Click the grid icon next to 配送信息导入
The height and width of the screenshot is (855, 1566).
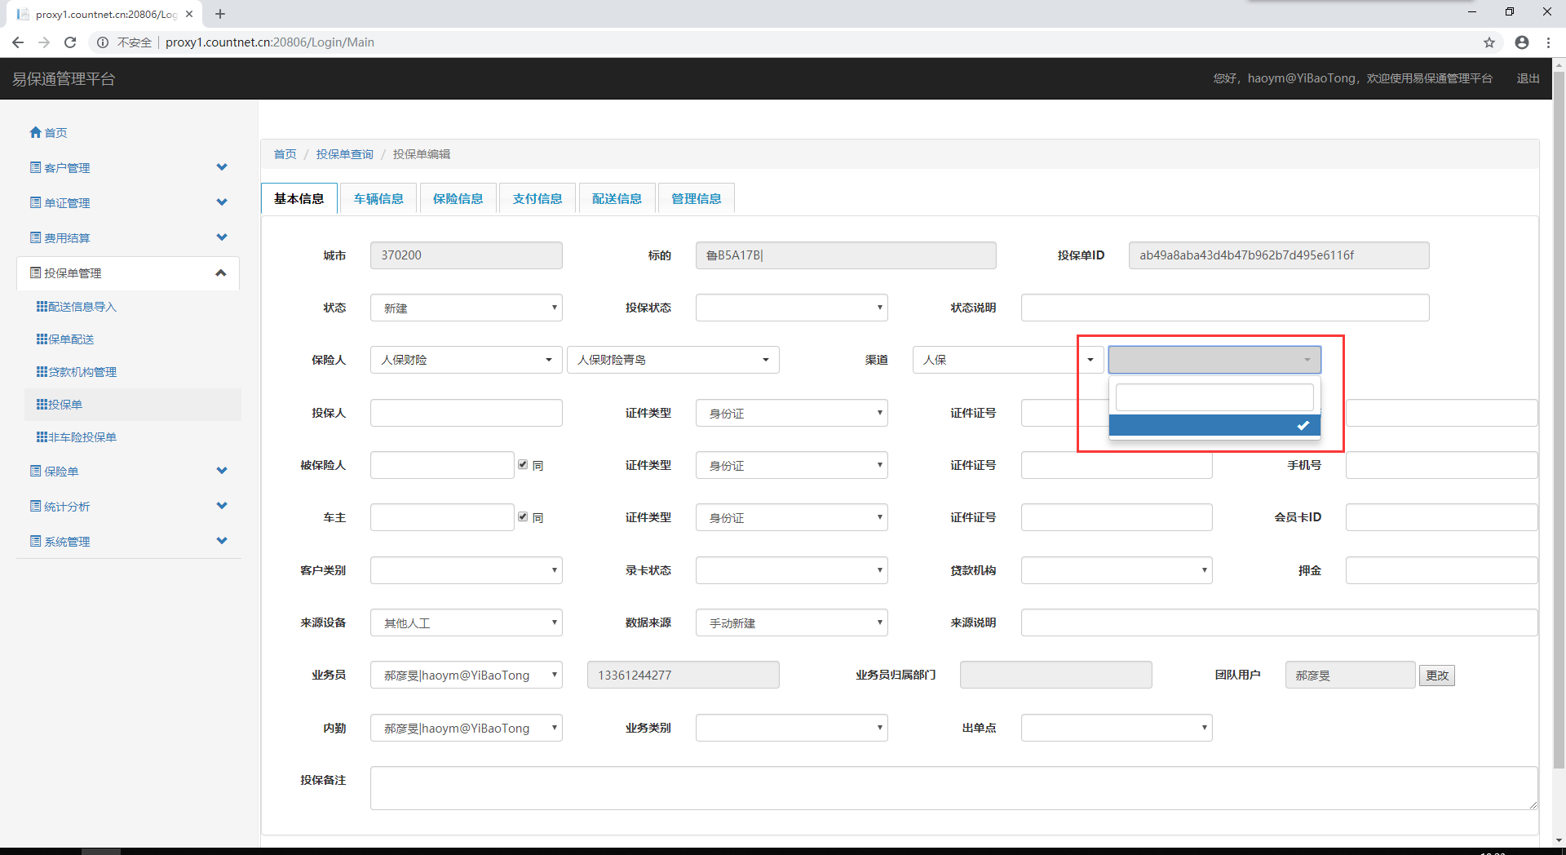pyautogui.click(x=42, y=307)
